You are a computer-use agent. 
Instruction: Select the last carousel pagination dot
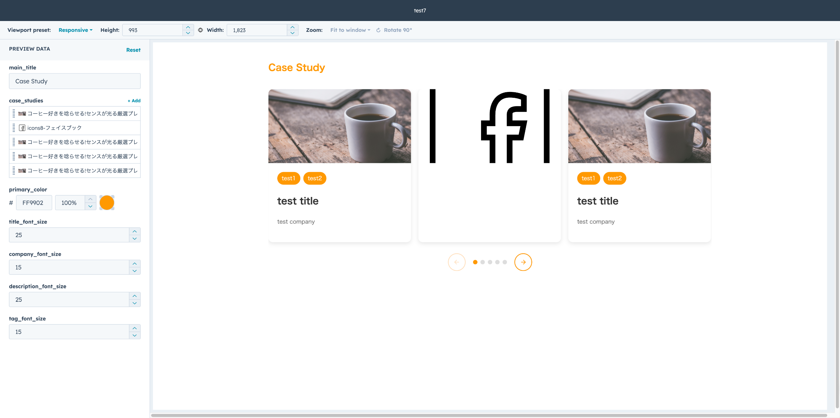tap(505, 262)
